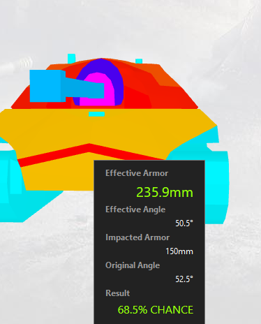Click the 68.5% CHANCE result text
This screenshot has height=324, width=261.
point(156,310)
